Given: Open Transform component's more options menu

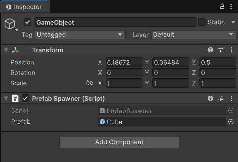Looking at the screenshot, I should (231, 50).
